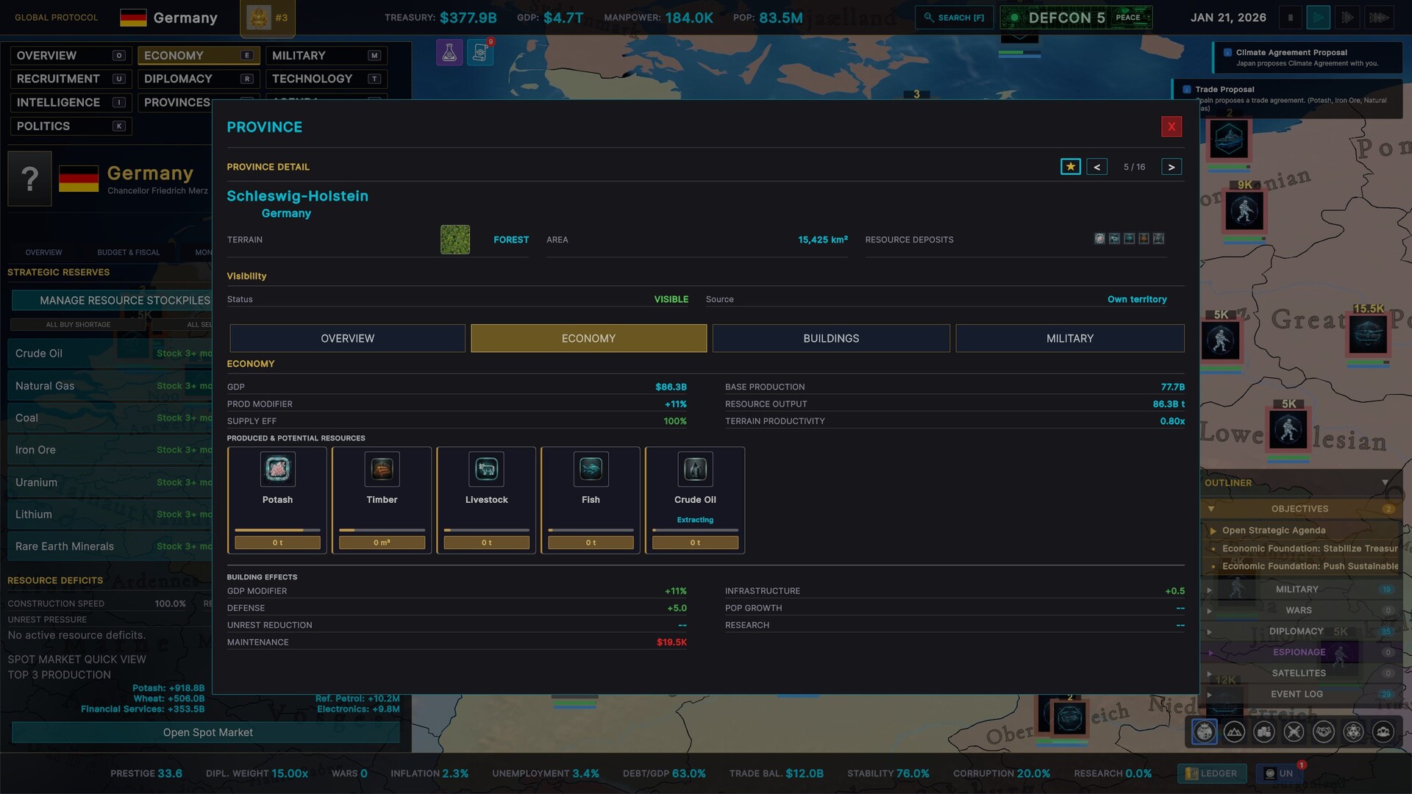Switch to province Overview tab
This screenshot has height=794, width=1412.
click(347, 338)
